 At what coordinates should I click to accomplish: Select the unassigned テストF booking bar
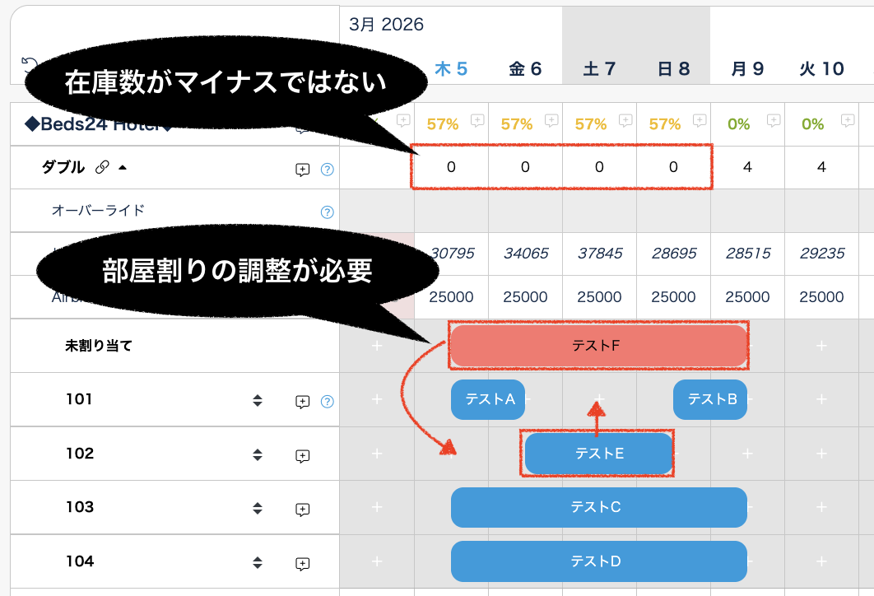pos(598,346)
